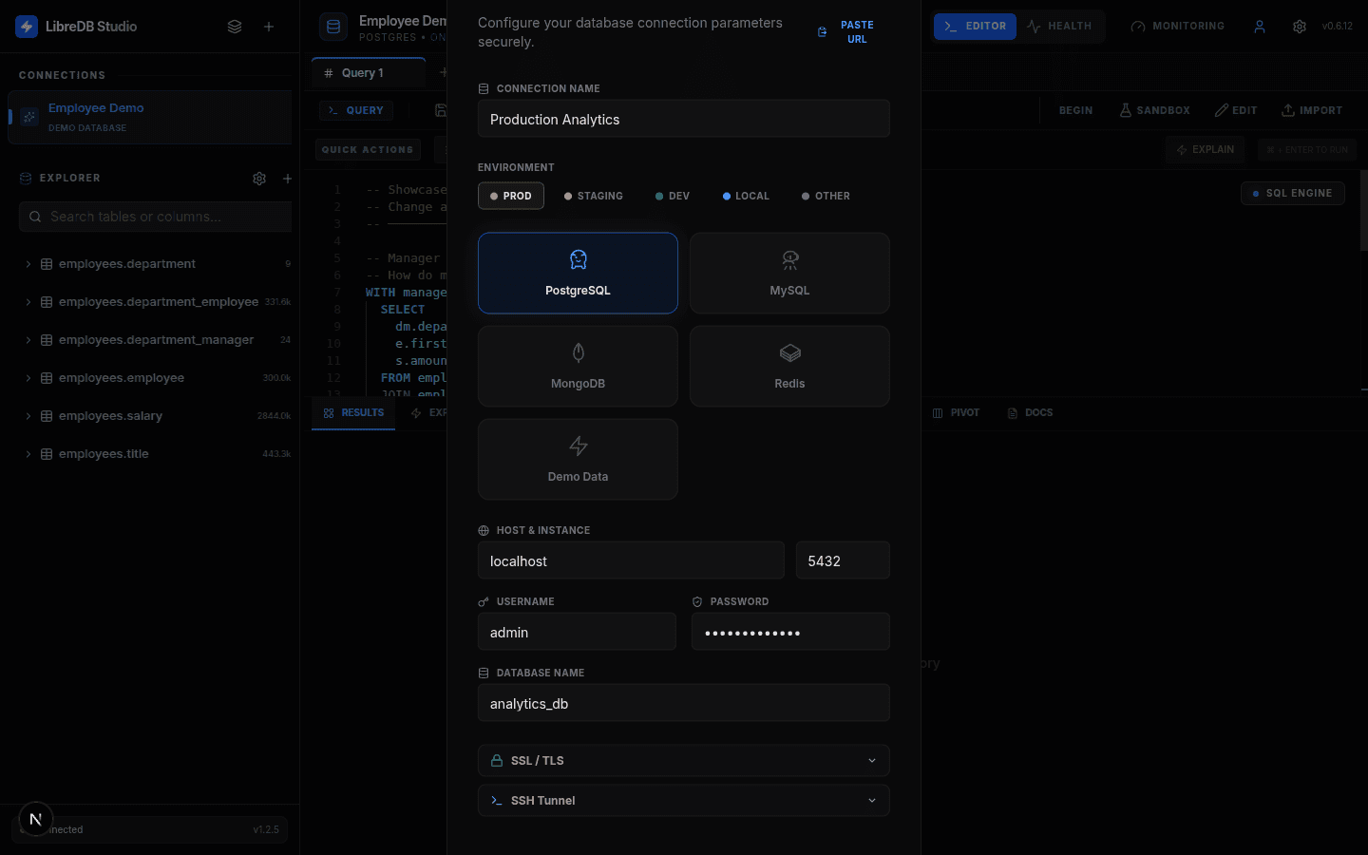Click the BEGIN transaction button
Image resolution: width=1368 pixels, height=855 pixels.
coord(1075,111)
